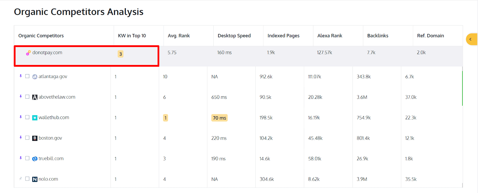The height and width of the screenshot is (193, 478).
Task: Click the 35.5k ref domain value
Action: [411, 180]
